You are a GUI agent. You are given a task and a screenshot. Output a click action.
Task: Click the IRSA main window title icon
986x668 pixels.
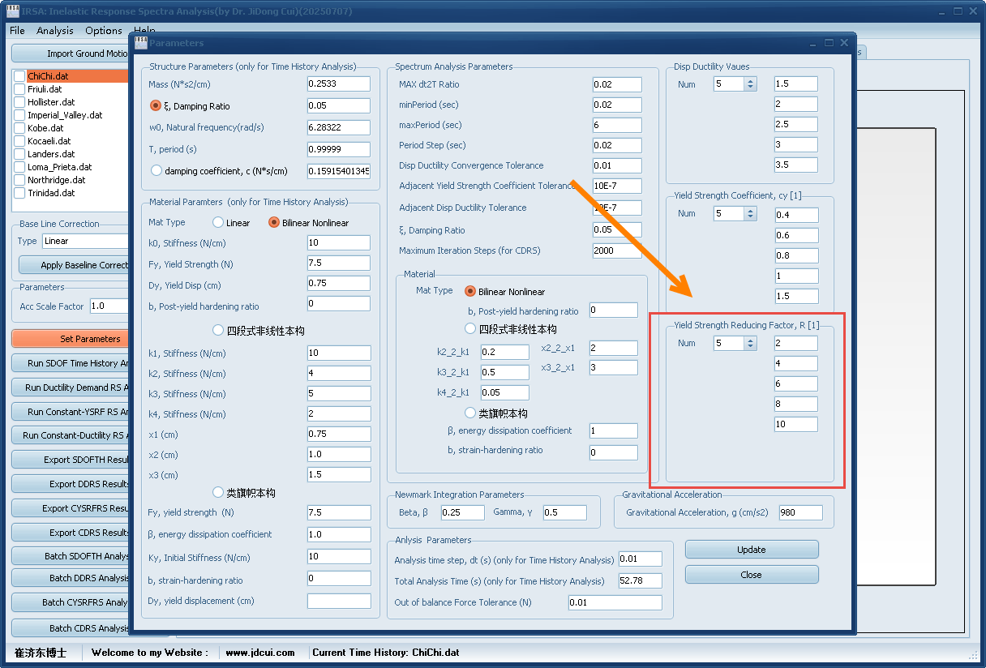[13, 11]
